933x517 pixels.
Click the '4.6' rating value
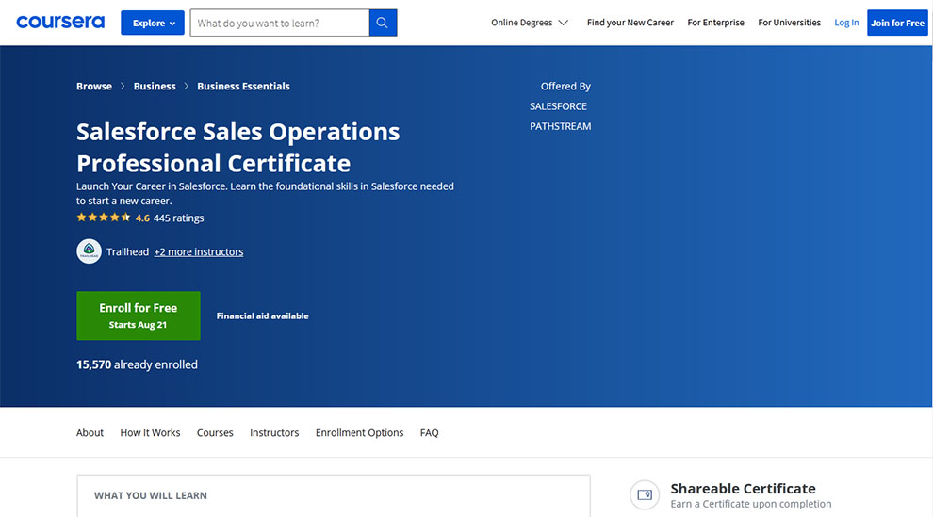click(x=142, y=218)
